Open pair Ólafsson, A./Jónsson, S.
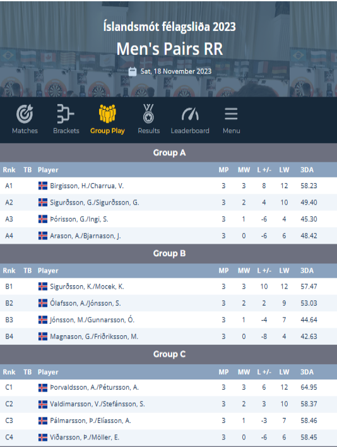Screen dimensions: 337x447 (x=85, y=303)
